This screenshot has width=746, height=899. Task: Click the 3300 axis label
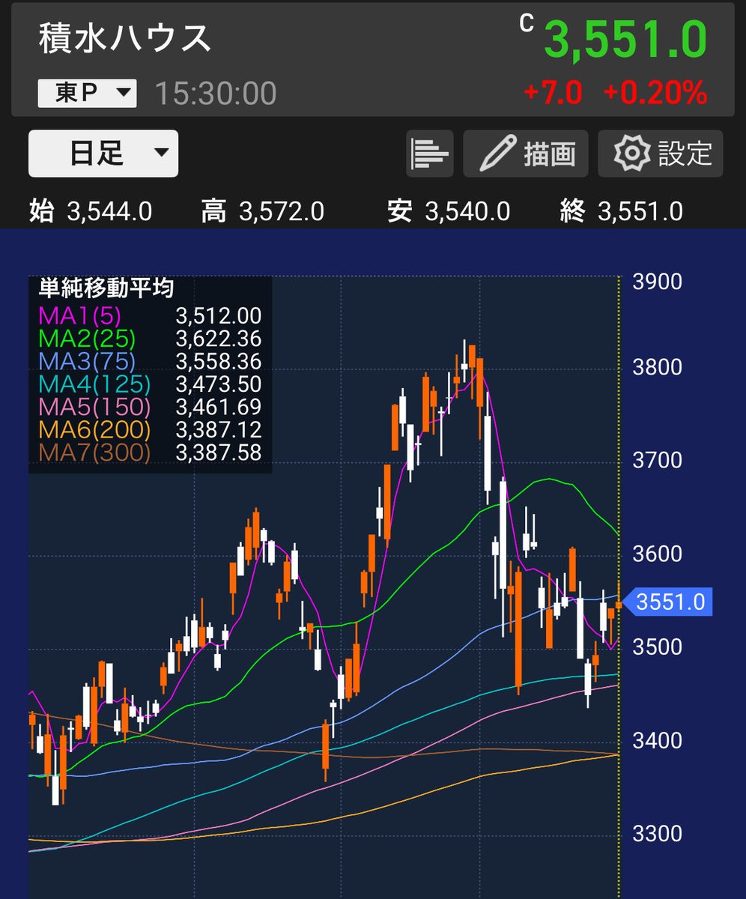[657, 833]
